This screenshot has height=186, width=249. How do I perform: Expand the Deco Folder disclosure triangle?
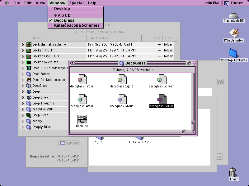point(23,74)
